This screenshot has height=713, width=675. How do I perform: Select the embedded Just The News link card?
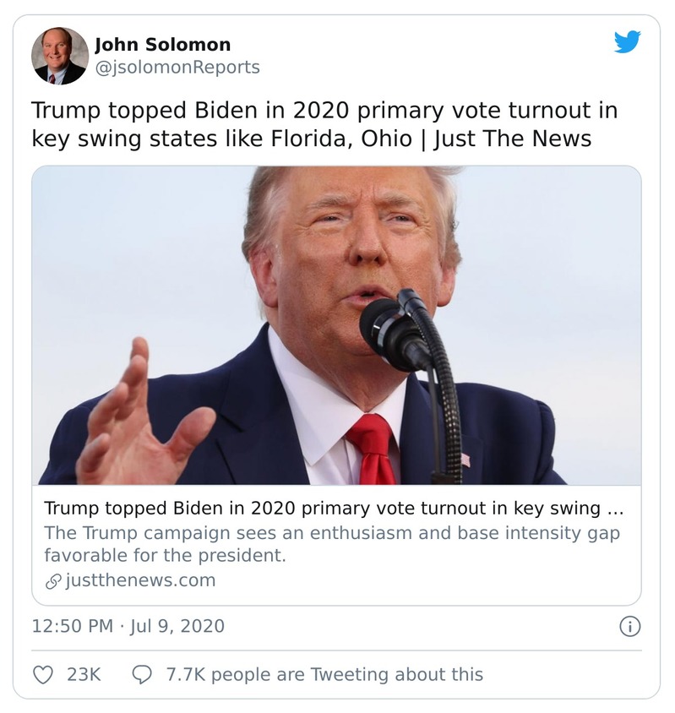tap(336, 380)
